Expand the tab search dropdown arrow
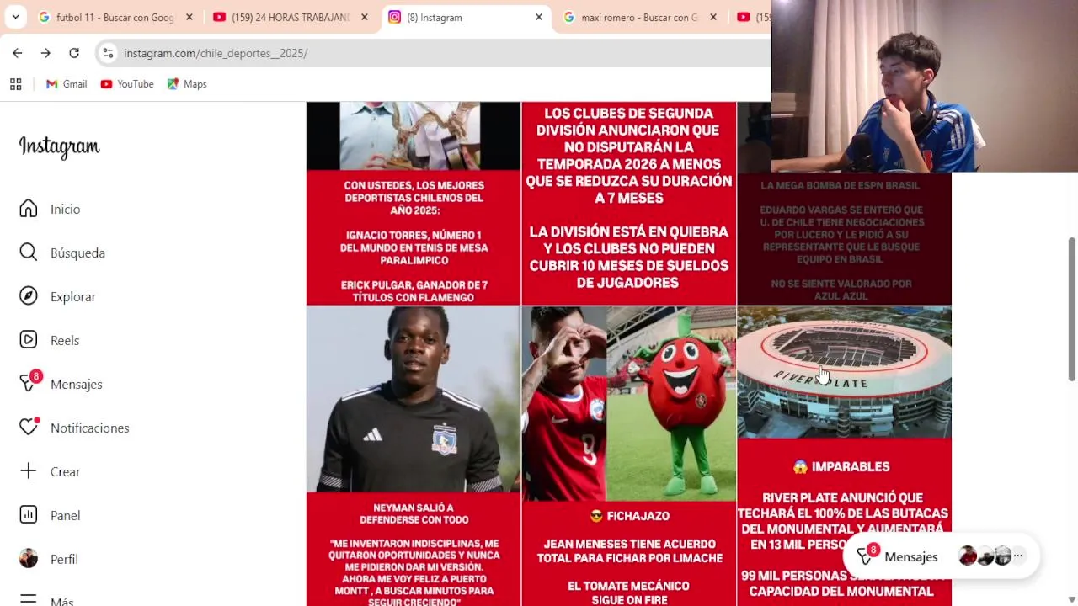 pos(15,17)
